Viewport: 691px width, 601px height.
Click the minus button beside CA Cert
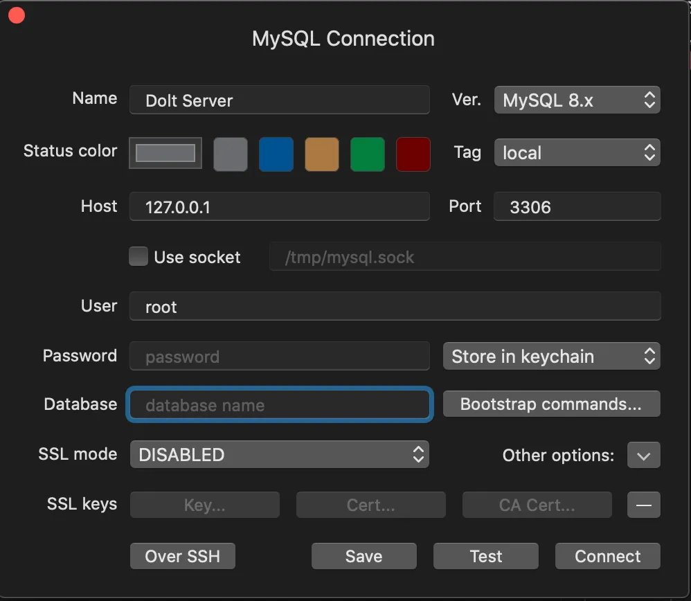643,505
